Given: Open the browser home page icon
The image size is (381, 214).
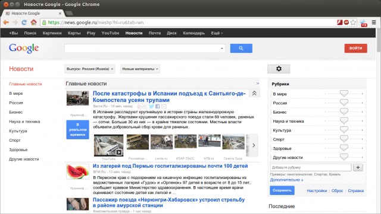Looking at the screenshot, I should pyautogui.click(x=33, y=23).
